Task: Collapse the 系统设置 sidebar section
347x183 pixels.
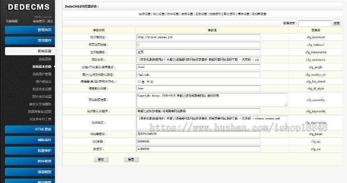Action: click(30, 51)
